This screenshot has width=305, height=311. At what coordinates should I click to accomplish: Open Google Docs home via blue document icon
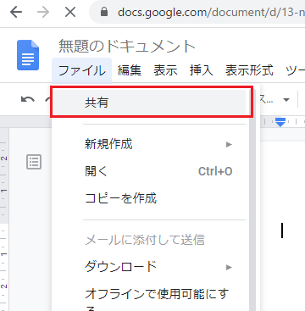coord(28,55)
